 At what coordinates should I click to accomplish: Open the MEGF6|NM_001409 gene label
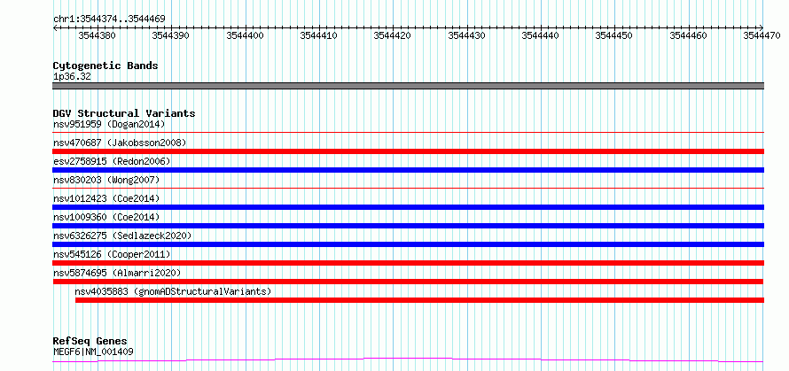coord(94,352)
